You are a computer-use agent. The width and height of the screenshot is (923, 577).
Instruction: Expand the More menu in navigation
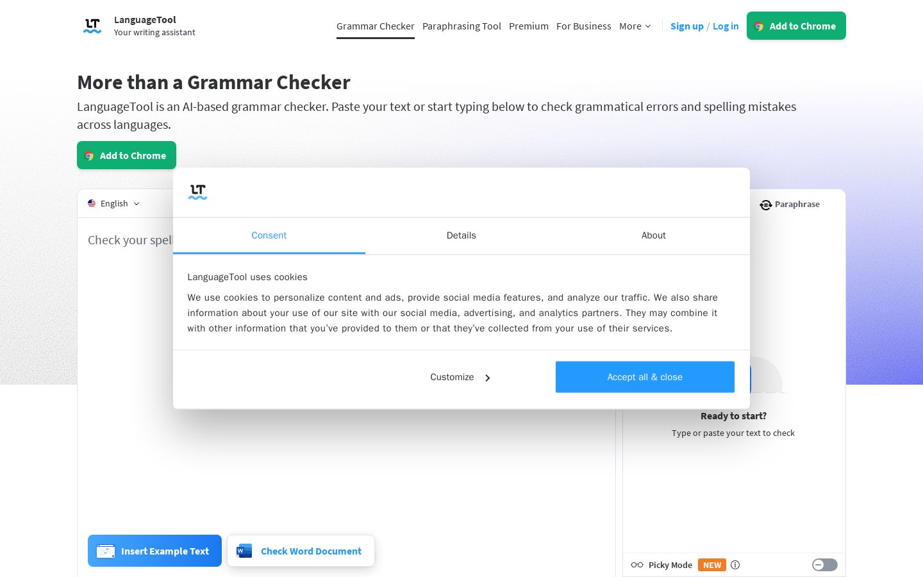(x=635, y=26)
